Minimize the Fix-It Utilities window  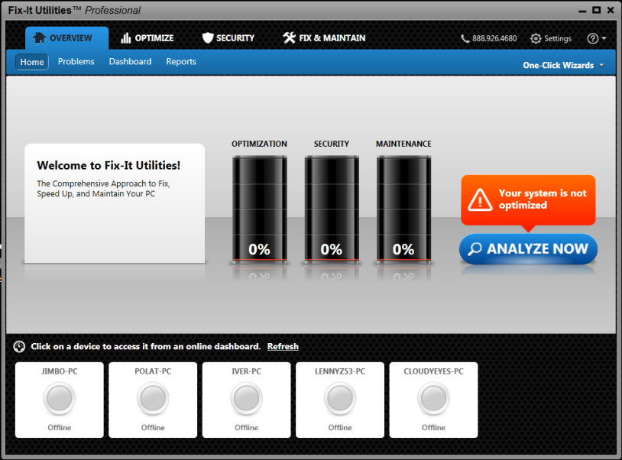(x=582, y=11)
